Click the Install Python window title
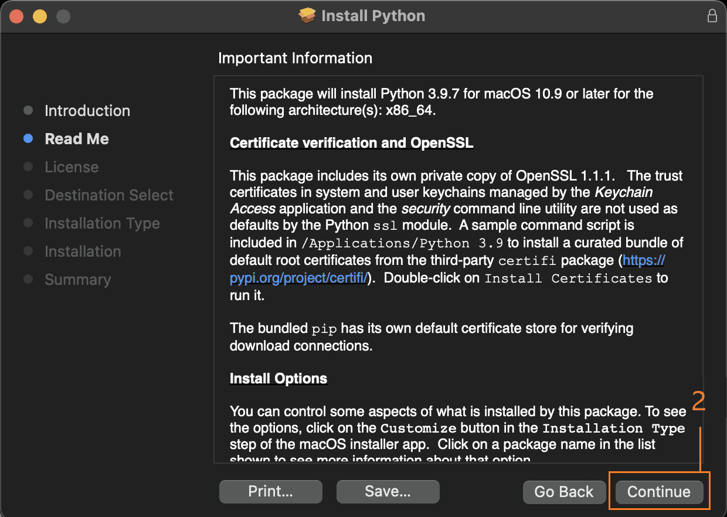 pyautogui.click(x=373, y=16)
